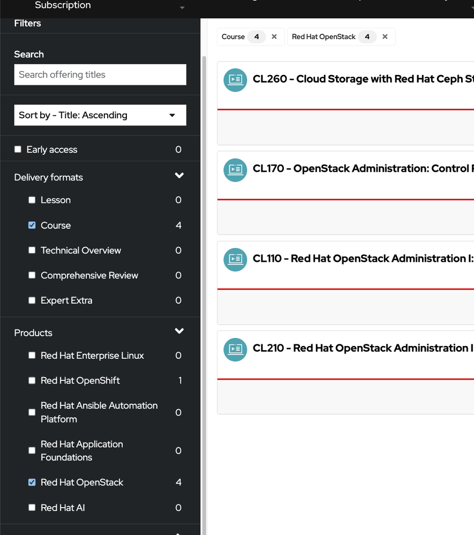Collapse the Delivery formats section

[179, 176]
